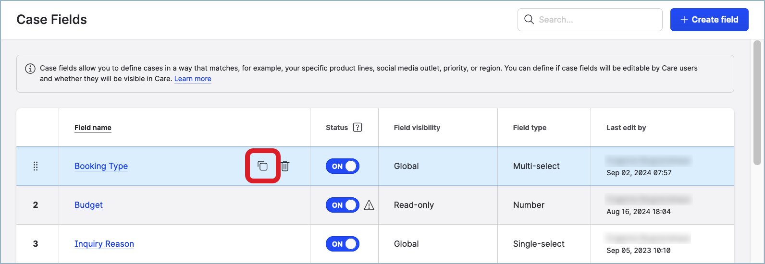The width and height of the screenshot is (765, 264).
Task: Delete the Booking Type field with trash icon
Action: click(285, 166)
